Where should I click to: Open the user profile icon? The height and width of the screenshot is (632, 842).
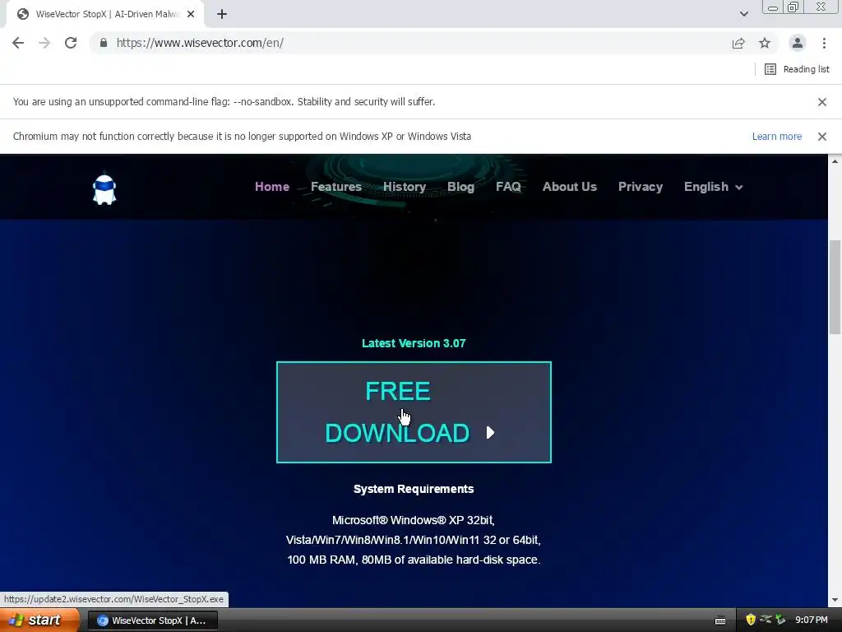[x=798, y=43]
